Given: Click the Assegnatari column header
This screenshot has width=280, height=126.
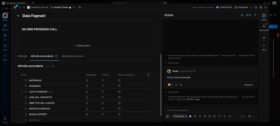Looking at the screenshot, I should (x=91, y=75).
